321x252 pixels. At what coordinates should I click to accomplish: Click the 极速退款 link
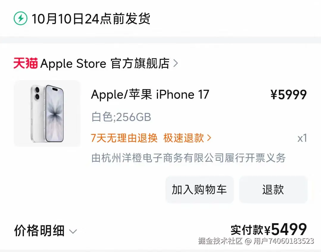(x=184, y=138)
